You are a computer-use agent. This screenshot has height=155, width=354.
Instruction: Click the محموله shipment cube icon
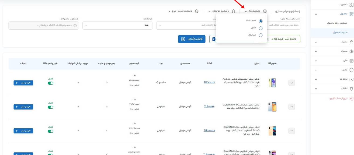(351, 51)
